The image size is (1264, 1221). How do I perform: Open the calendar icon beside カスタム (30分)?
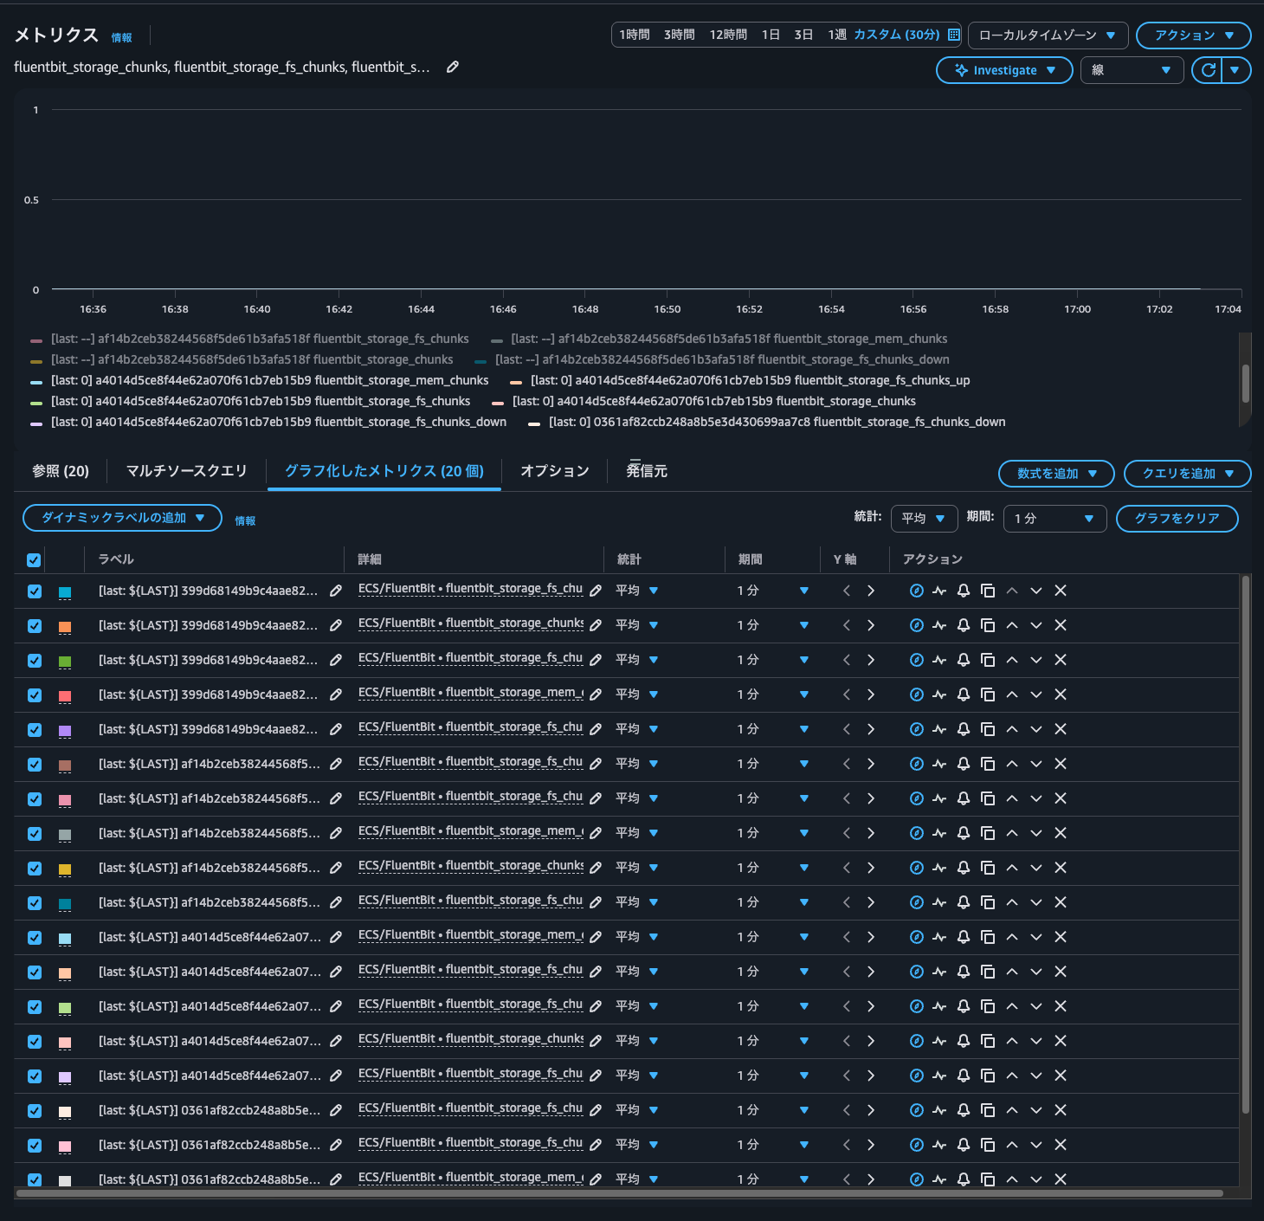954,35
